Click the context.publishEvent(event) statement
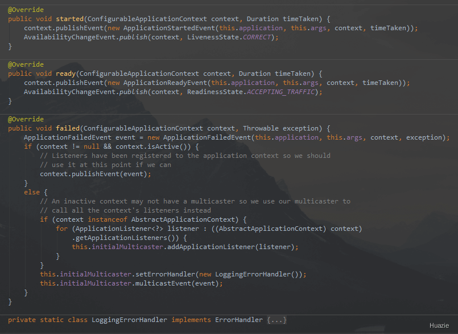Viewport: 458px width, 334px height. pyautogui.click(x=96, y=174)
